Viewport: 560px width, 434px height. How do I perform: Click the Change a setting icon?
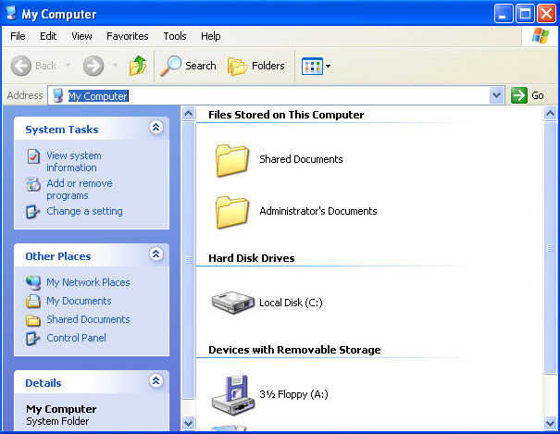coord(32,212)
